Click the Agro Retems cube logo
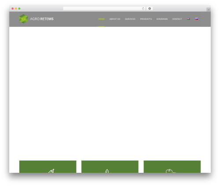Viewport: 220px width, 186px height. [x=23, y=19]
